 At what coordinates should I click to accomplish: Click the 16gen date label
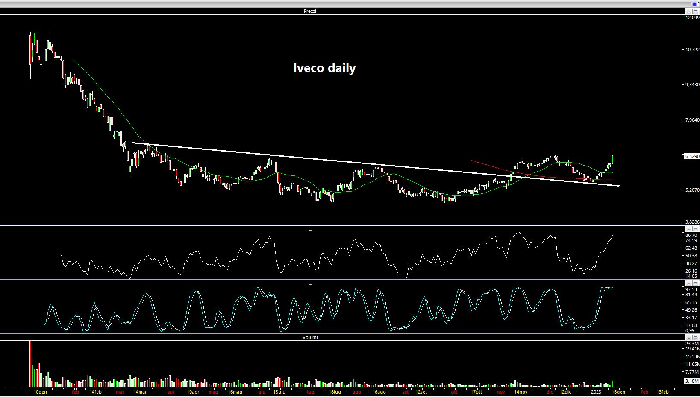618,392
